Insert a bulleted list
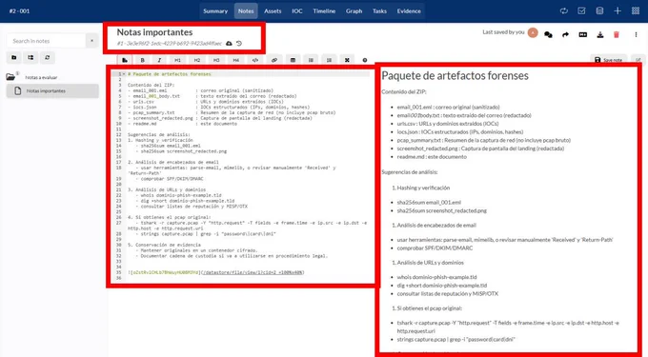648x357 pixels. tap(311, 60)
